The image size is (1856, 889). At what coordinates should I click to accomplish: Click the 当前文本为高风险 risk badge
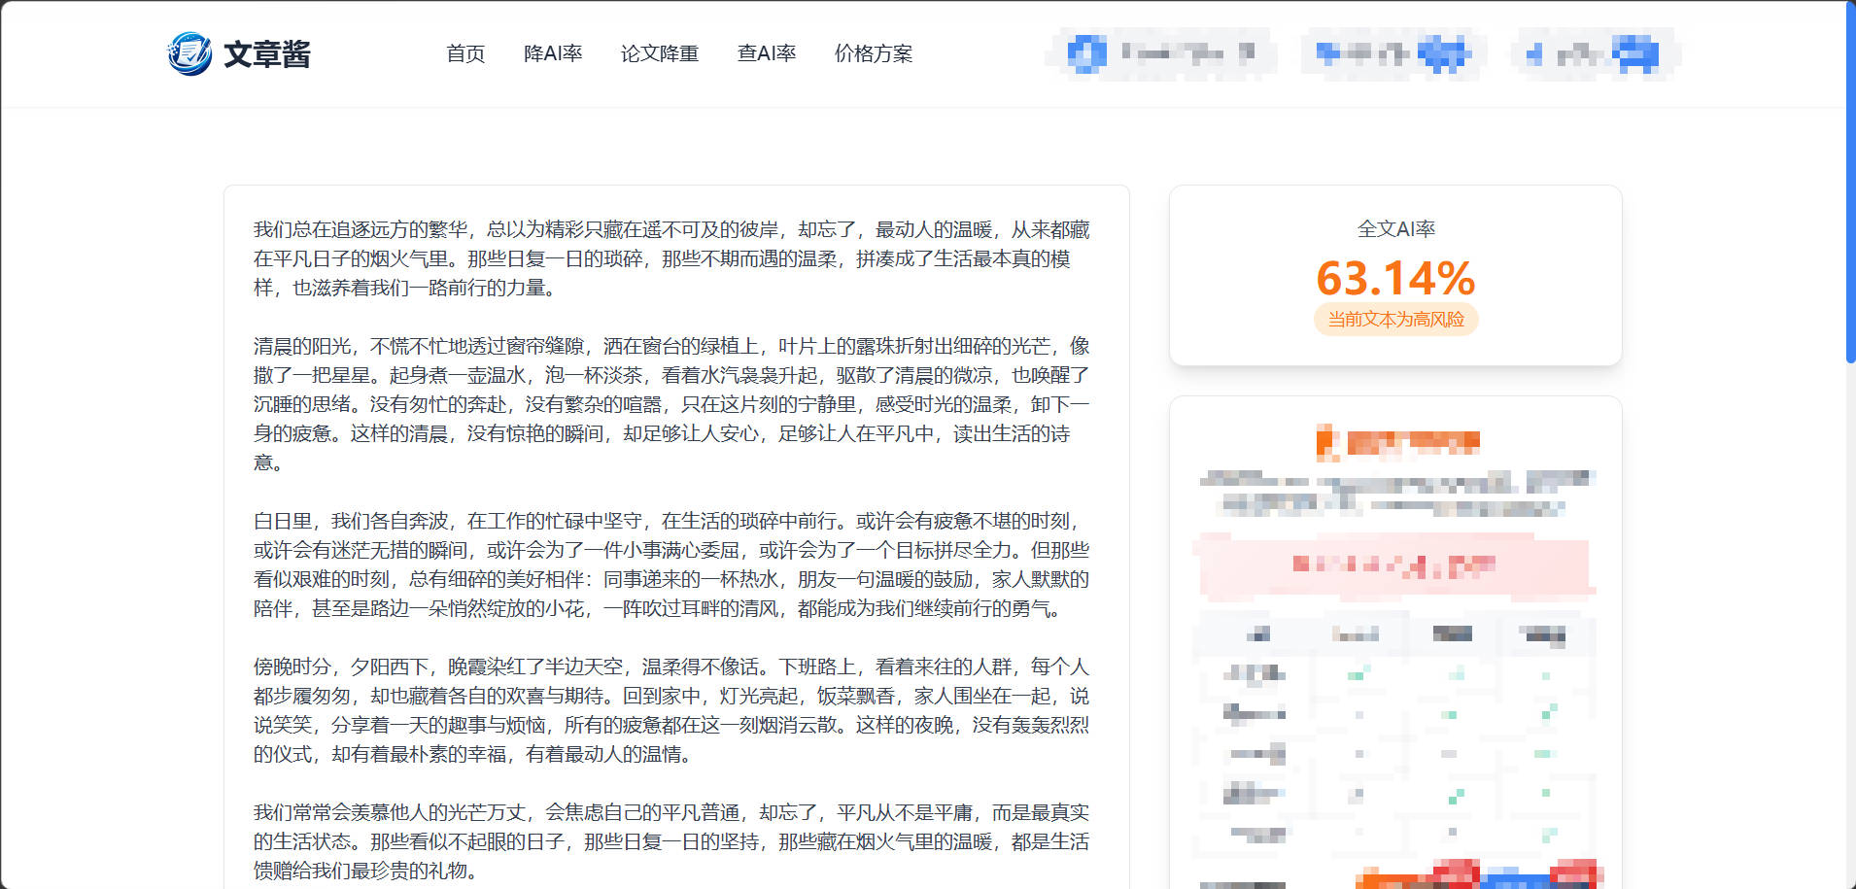pyautogui.click(x=1395, y=320)
